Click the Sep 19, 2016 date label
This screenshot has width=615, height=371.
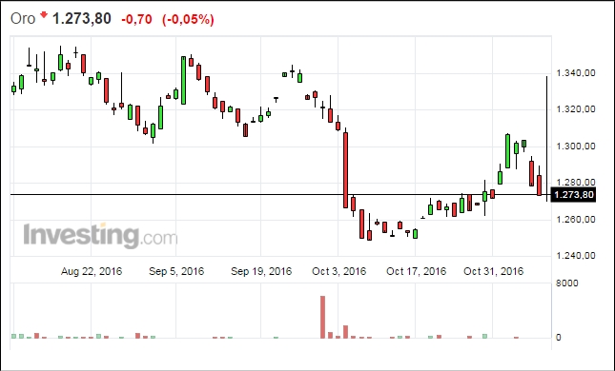coord(261,271)
